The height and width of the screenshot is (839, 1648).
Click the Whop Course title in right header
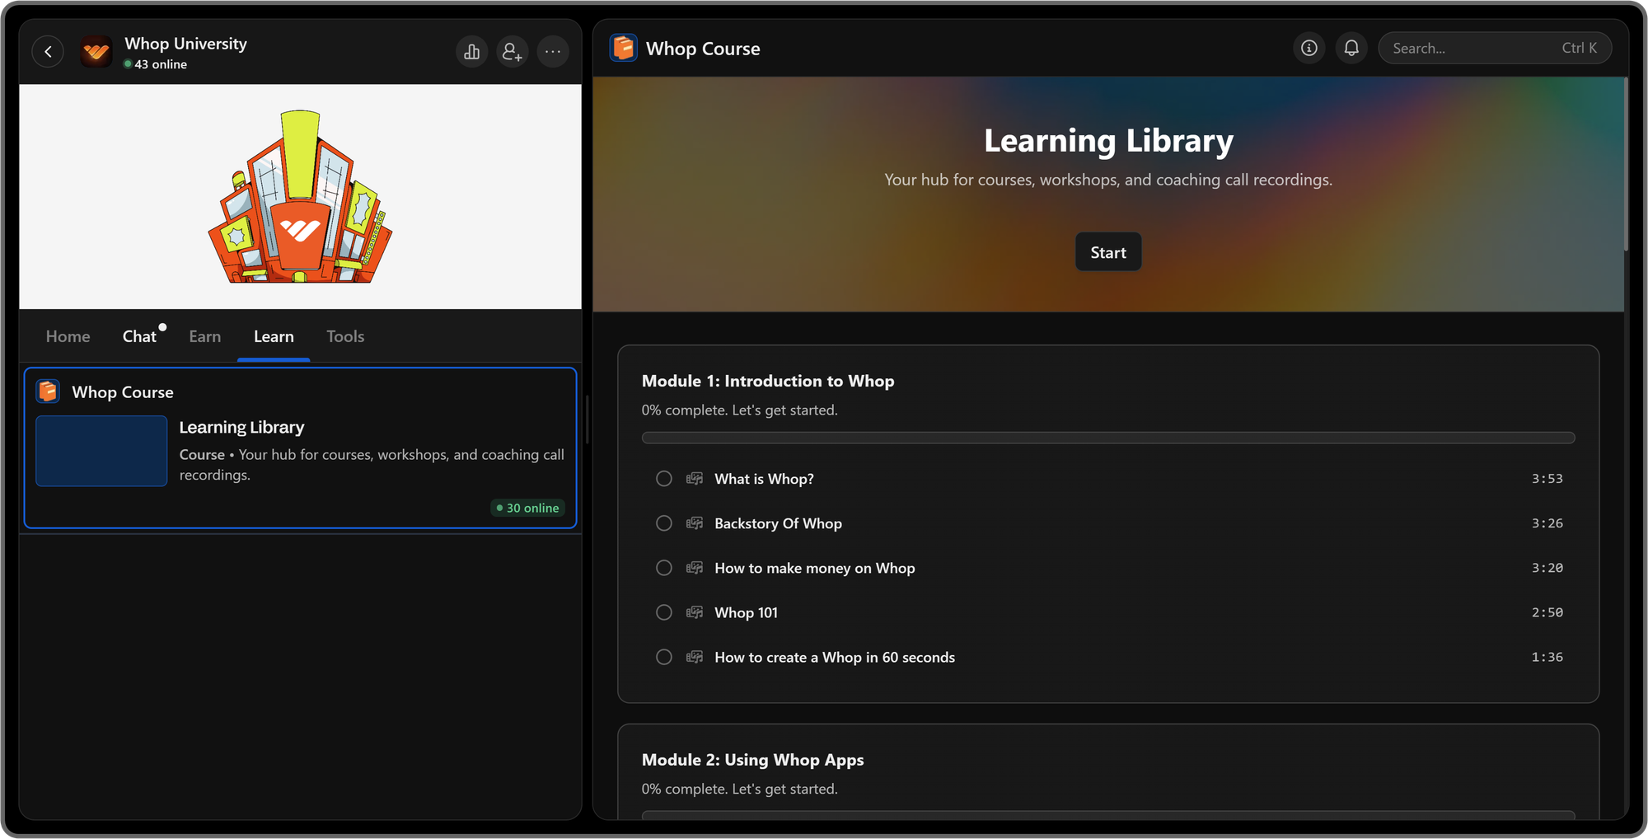[703, 49]
